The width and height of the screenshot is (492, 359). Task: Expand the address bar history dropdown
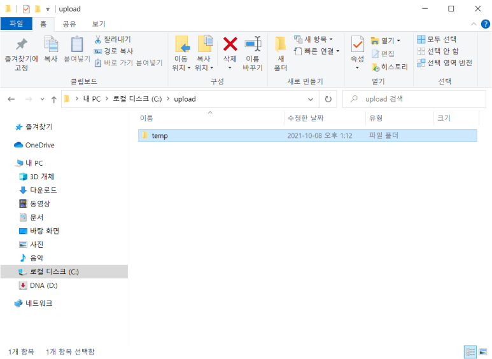[311, 99]
